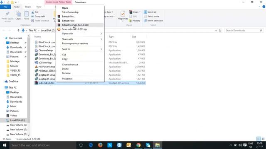This screenshot has height=149, width=266.
Task: Click the taskbar search box
Action: (43, 145)
